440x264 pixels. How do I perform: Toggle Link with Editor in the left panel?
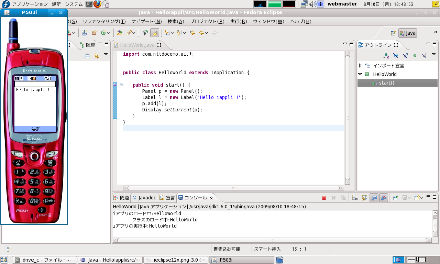pyautogui.click(x=97, y=55)
